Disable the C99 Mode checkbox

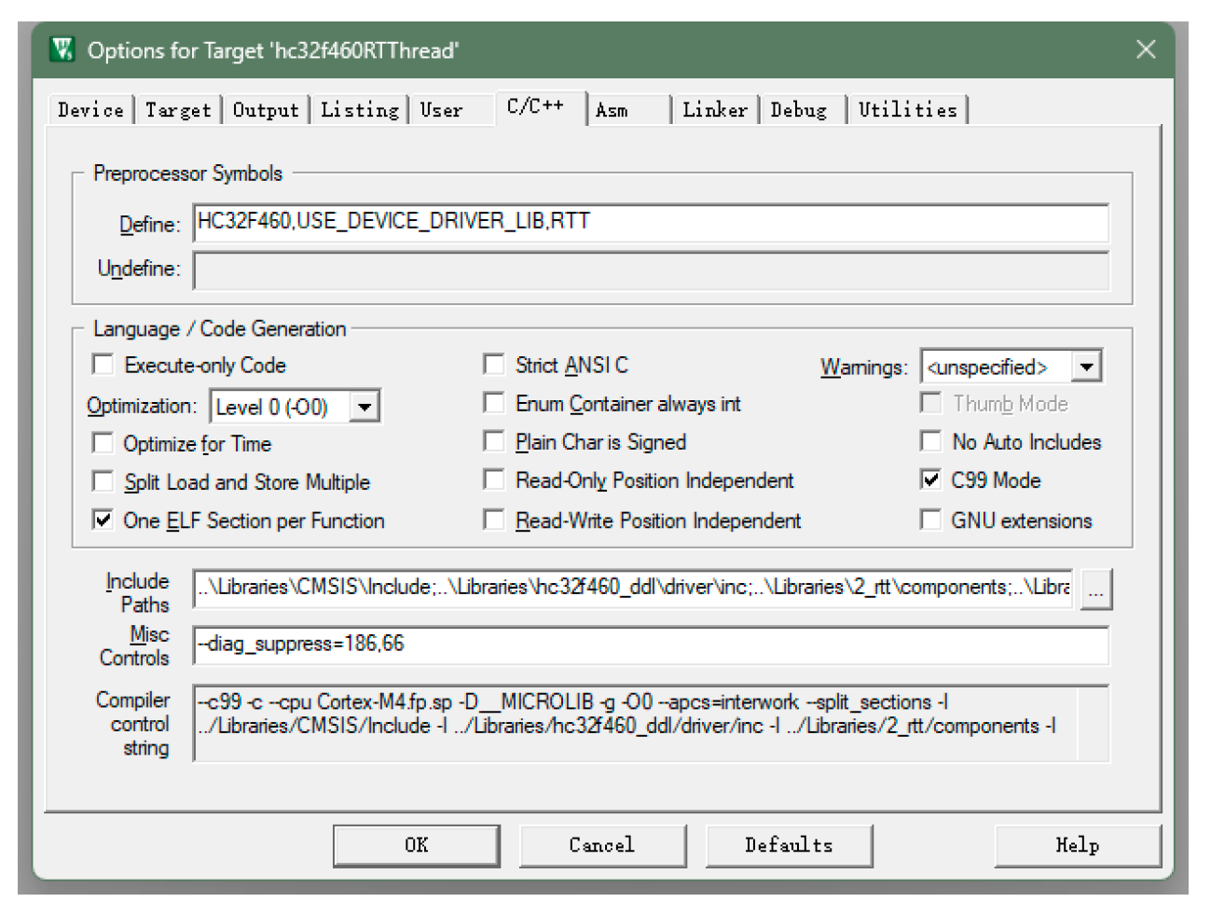click(x=930, y=480)
